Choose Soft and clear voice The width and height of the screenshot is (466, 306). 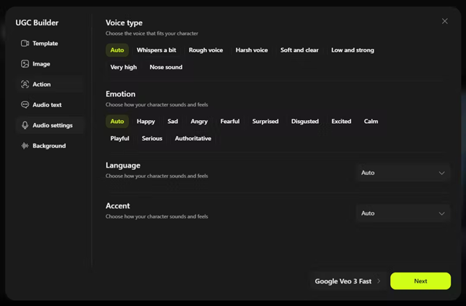299,50
